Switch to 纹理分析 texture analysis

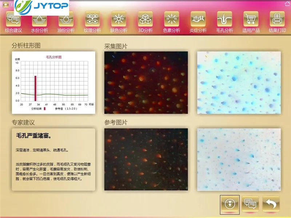(x=92, y=22)
